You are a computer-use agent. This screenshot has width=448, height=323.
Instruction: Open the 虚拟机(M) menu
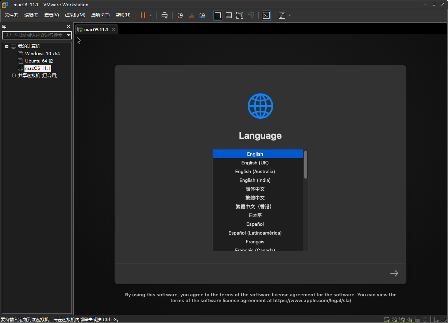75,15
